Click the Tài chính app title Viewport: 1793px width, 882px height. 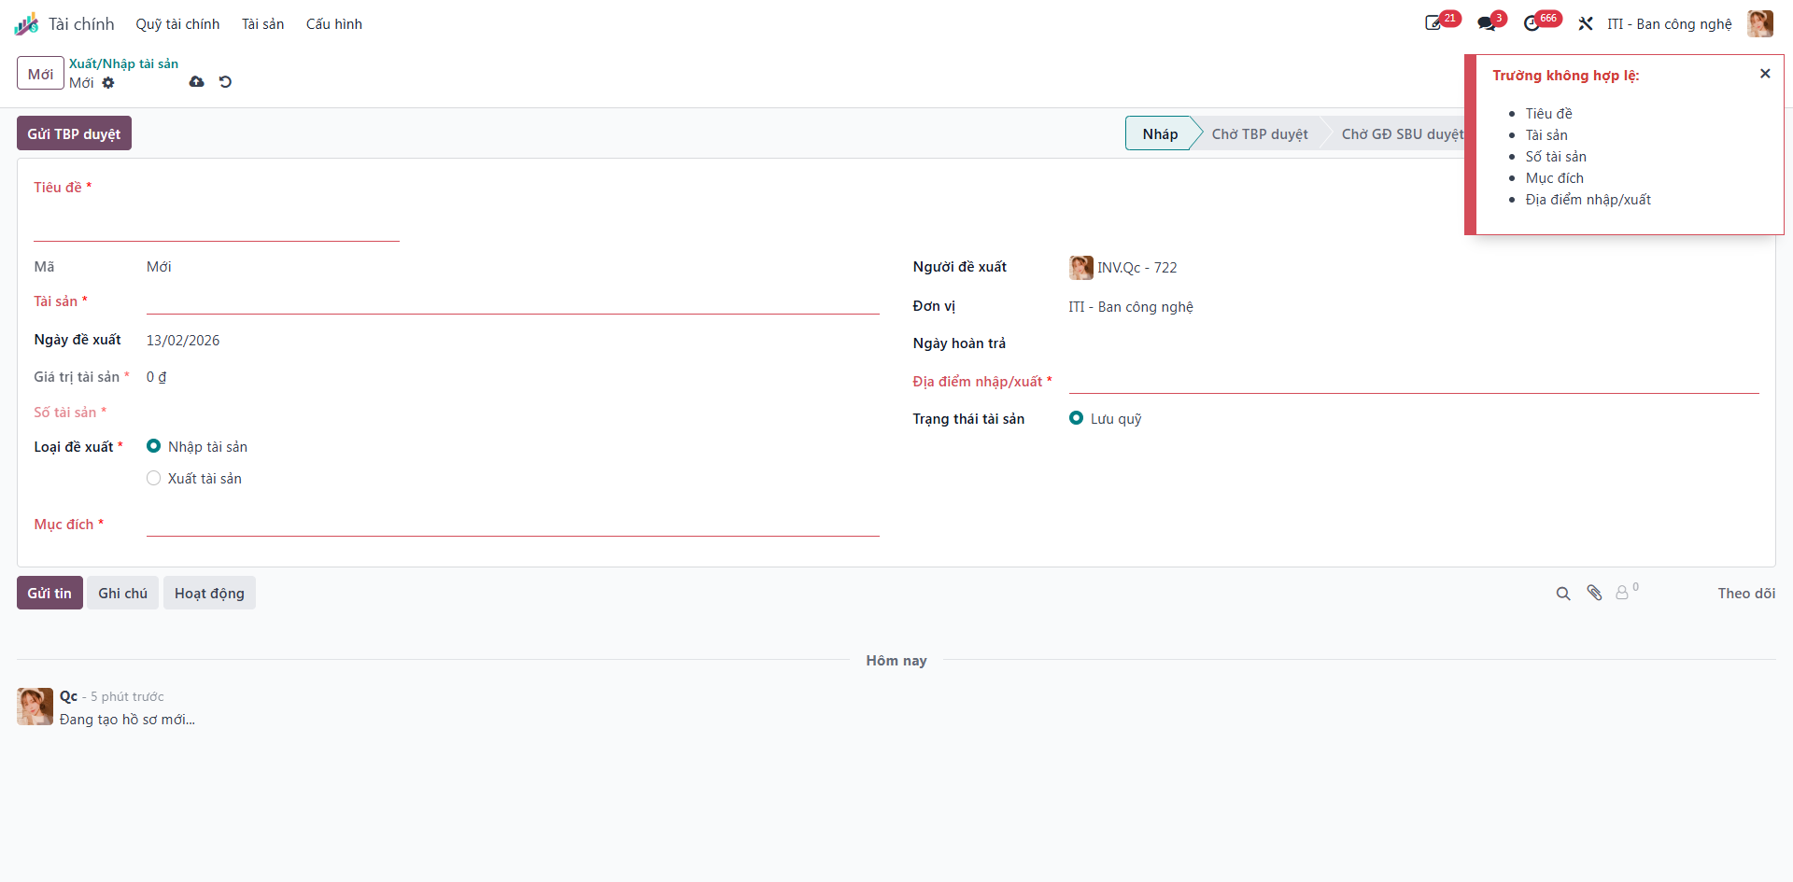[x=81, y=24]
